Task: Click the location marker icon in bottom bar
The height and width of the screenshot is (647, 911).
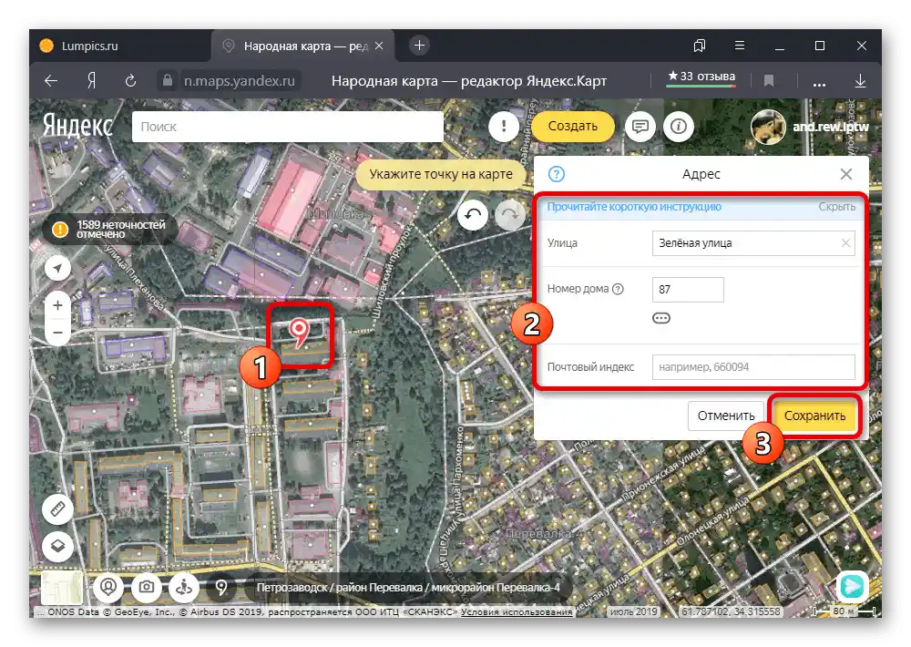Action: click(x=220, y=587)
